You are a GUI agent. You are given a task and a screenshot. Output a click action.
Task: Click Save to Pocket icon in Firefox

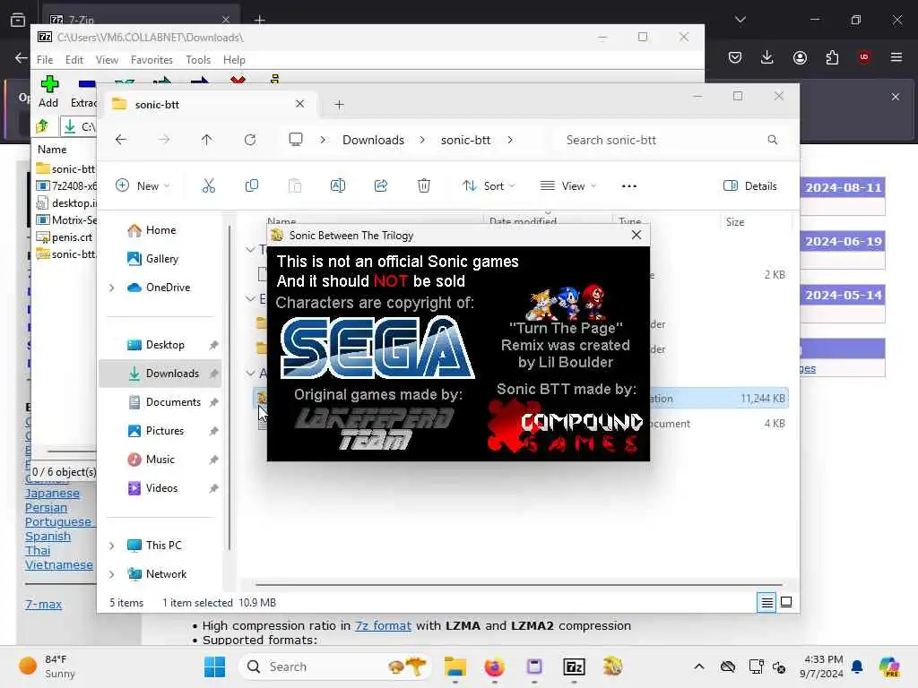click(x=735, y=57)
